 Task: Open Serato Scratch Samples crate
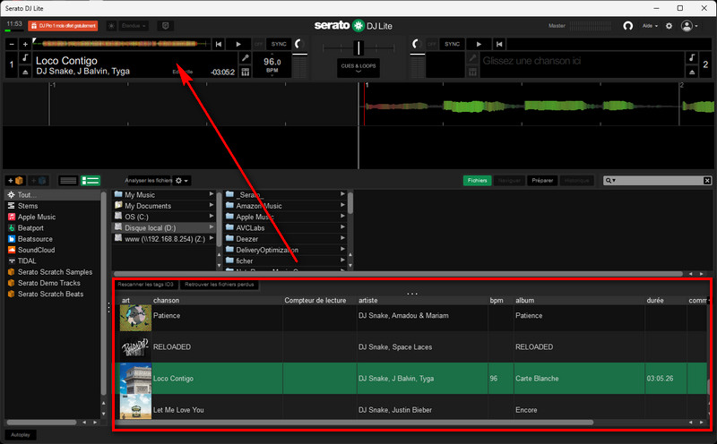(x=53, y=271)
